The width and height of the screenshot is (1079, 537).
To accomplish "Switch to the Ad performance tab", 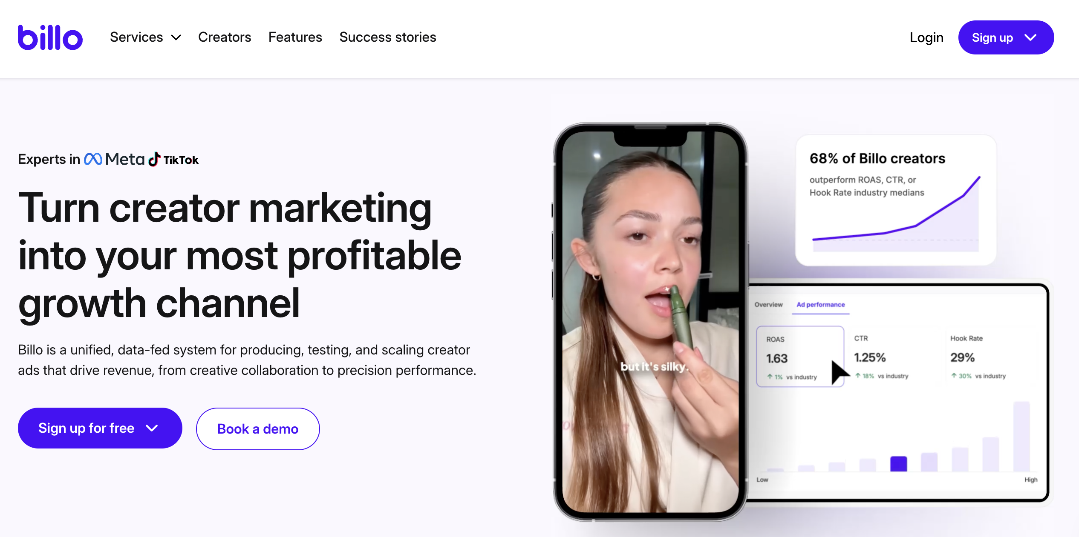I will (x=821, y=305).
